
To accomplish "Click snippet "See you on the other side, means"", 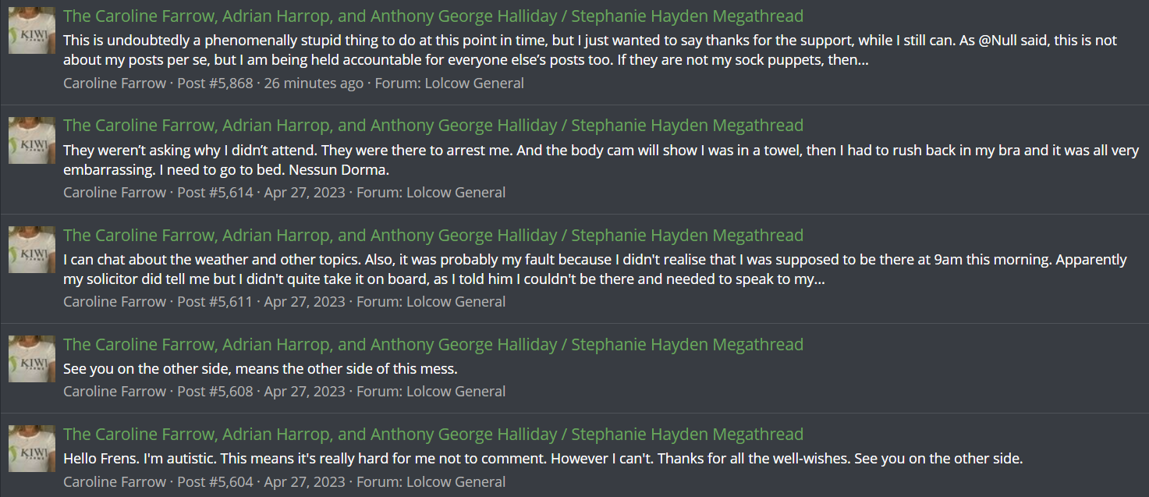I will [260, 368].
